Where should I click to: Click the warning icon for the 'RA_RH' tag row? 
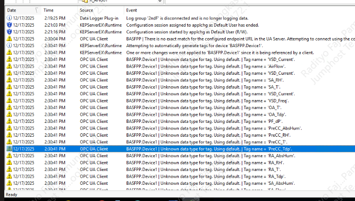[9, 162]
